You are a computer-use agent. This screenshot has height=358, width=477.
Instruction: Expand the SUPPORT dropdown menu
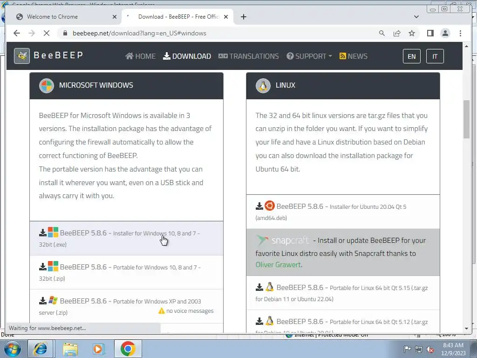(309, 56)
